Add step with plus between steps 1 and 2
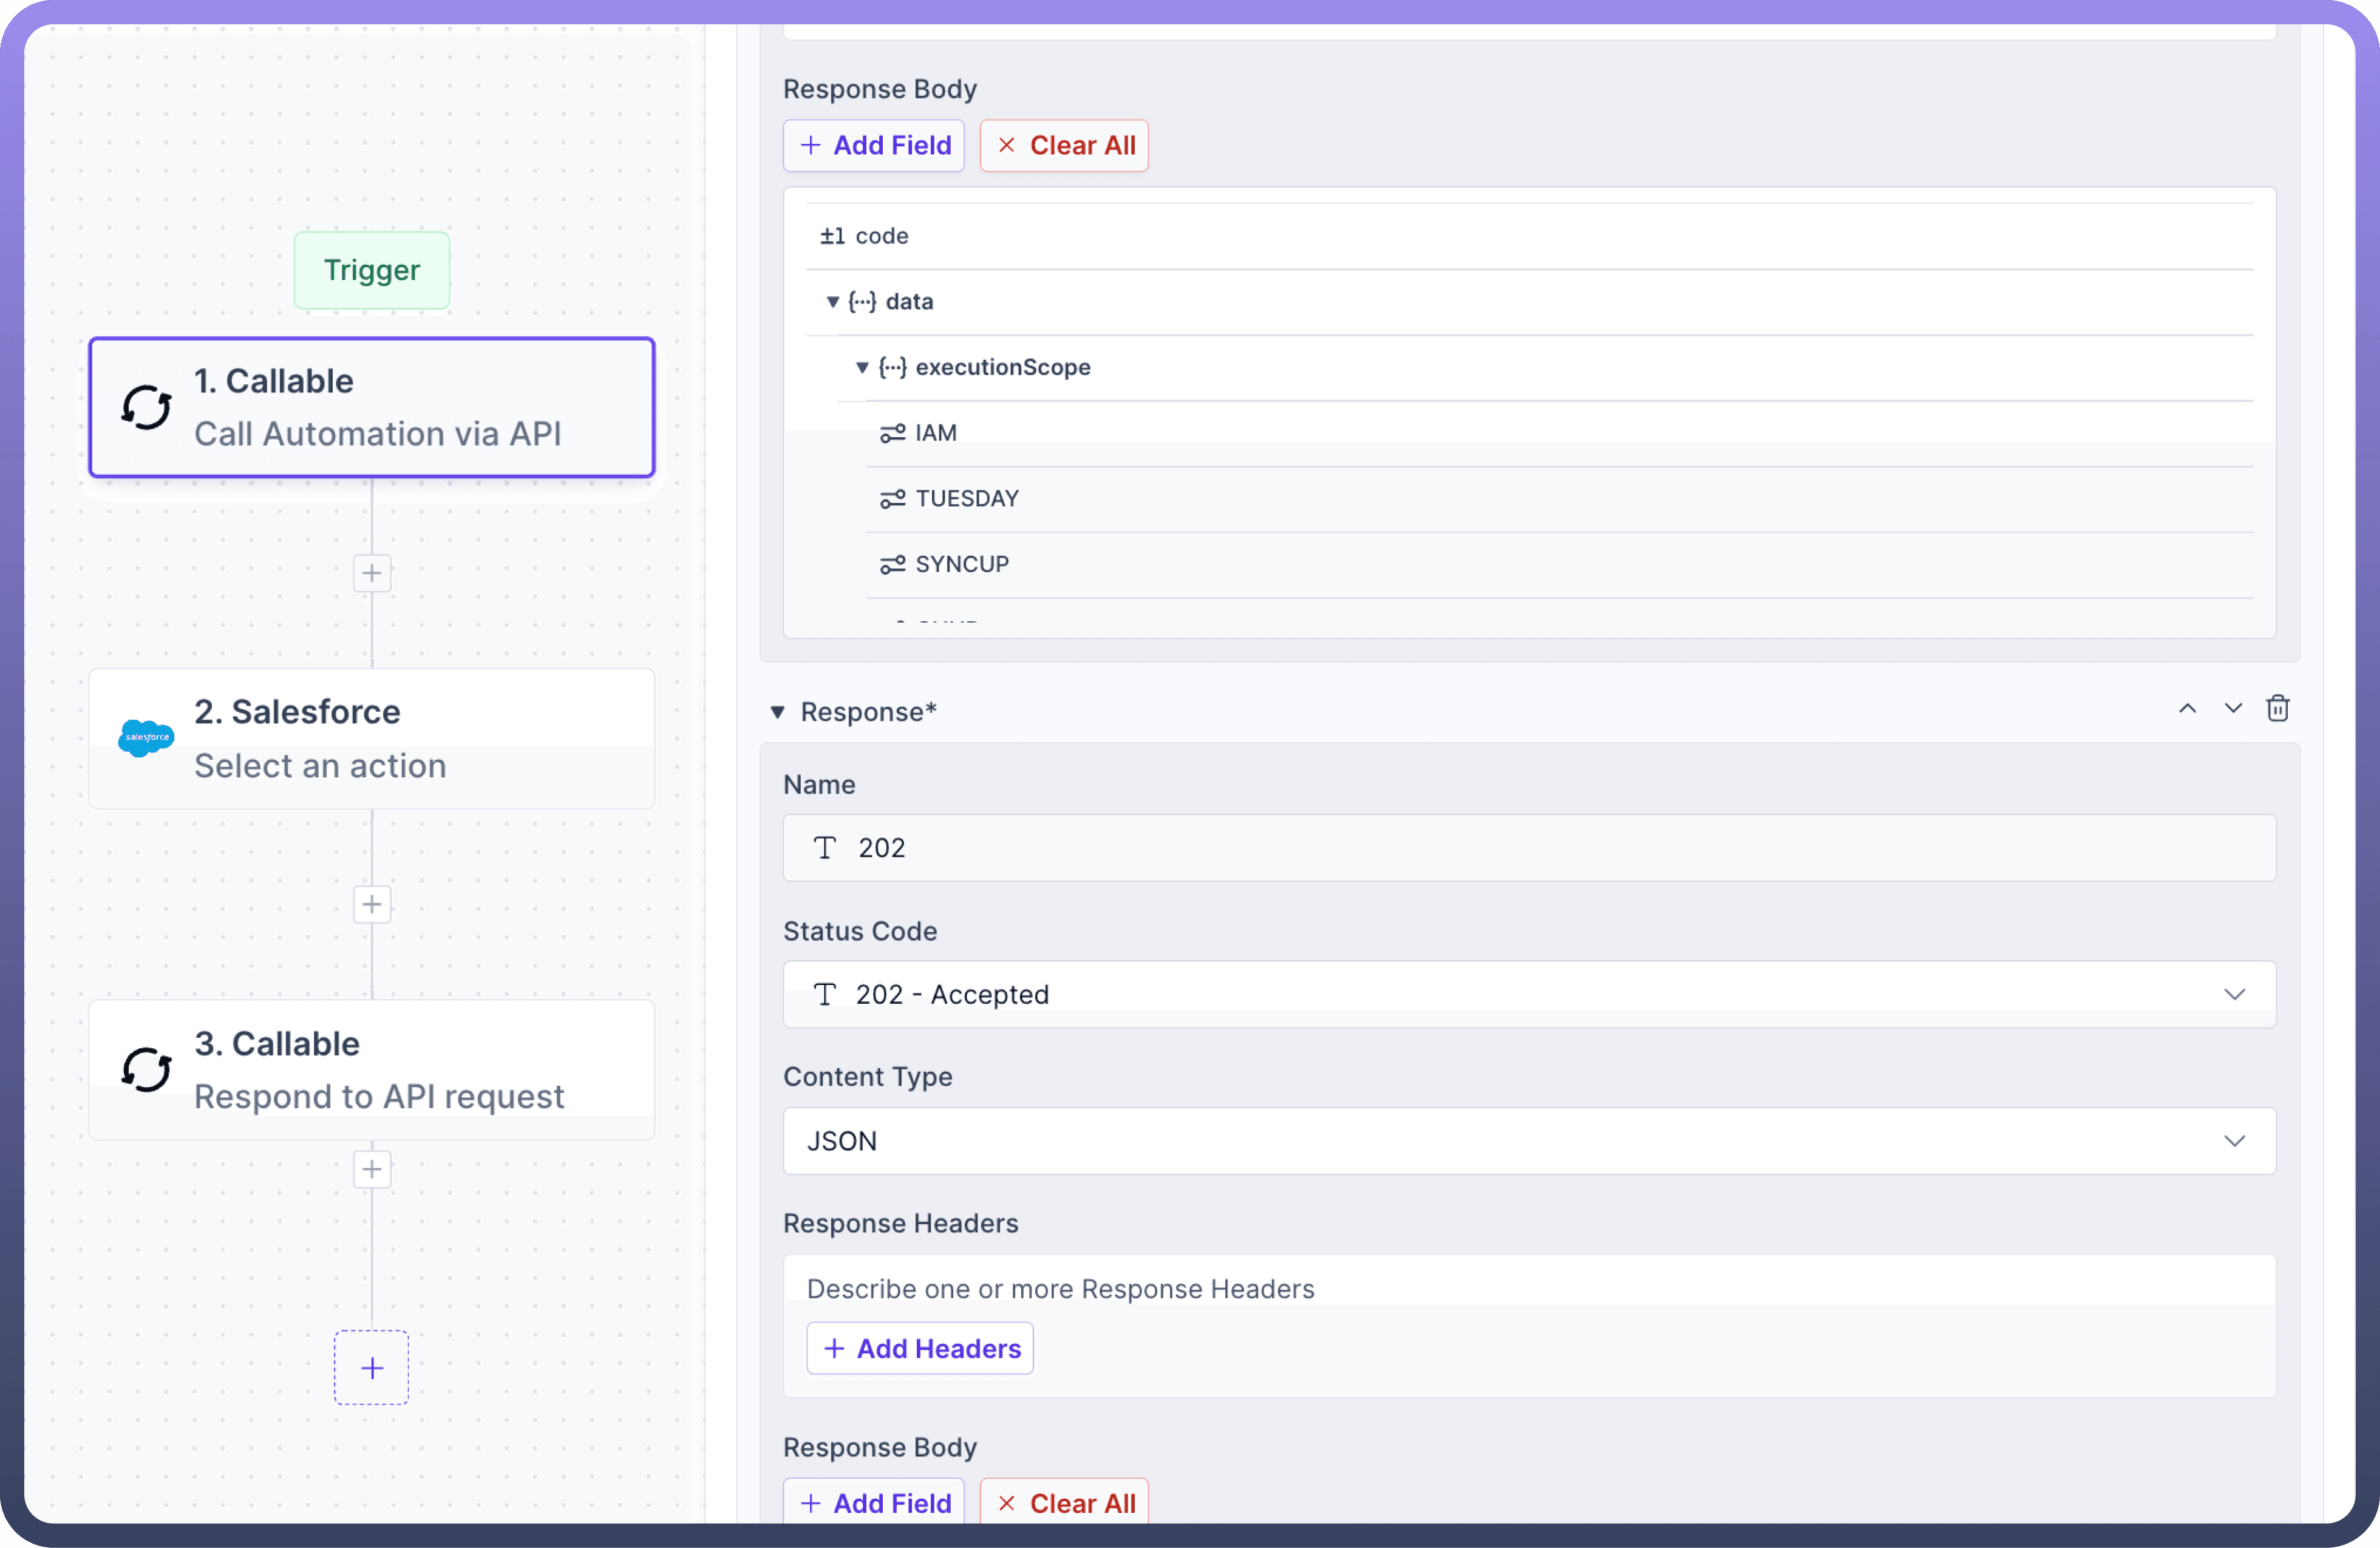Screen dimensions: 2380x1548 pyautogui.click(x=372, y=573)
